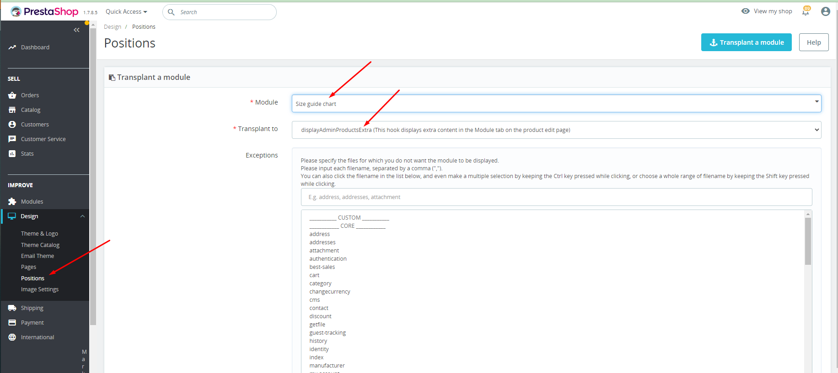Select 'addresses' in exceptions list

click(322, 242)
